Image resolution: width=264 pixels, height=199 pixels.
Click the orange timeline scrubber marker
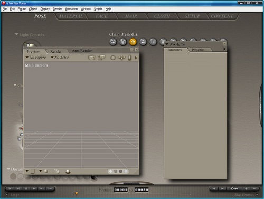tap(77, 194)
